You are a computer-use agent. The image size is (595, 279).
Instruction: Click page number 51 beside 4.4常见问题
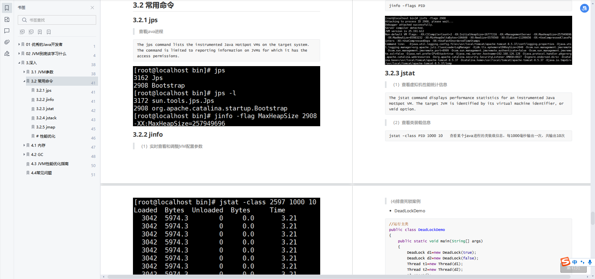(x=93, y=175)
